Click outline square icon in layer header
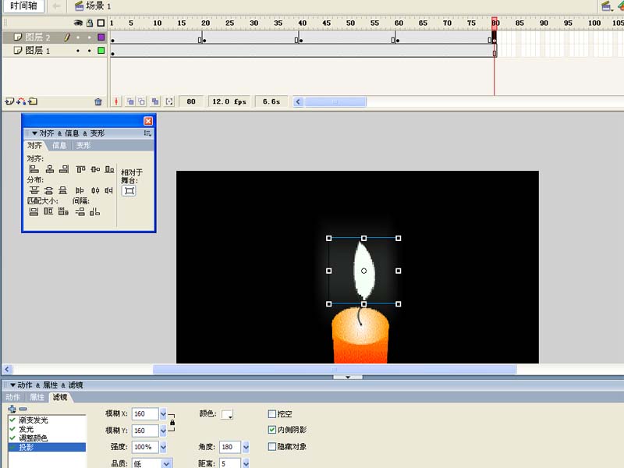The height and width of the screenshot is (468, 624). [x=101, y=23]
